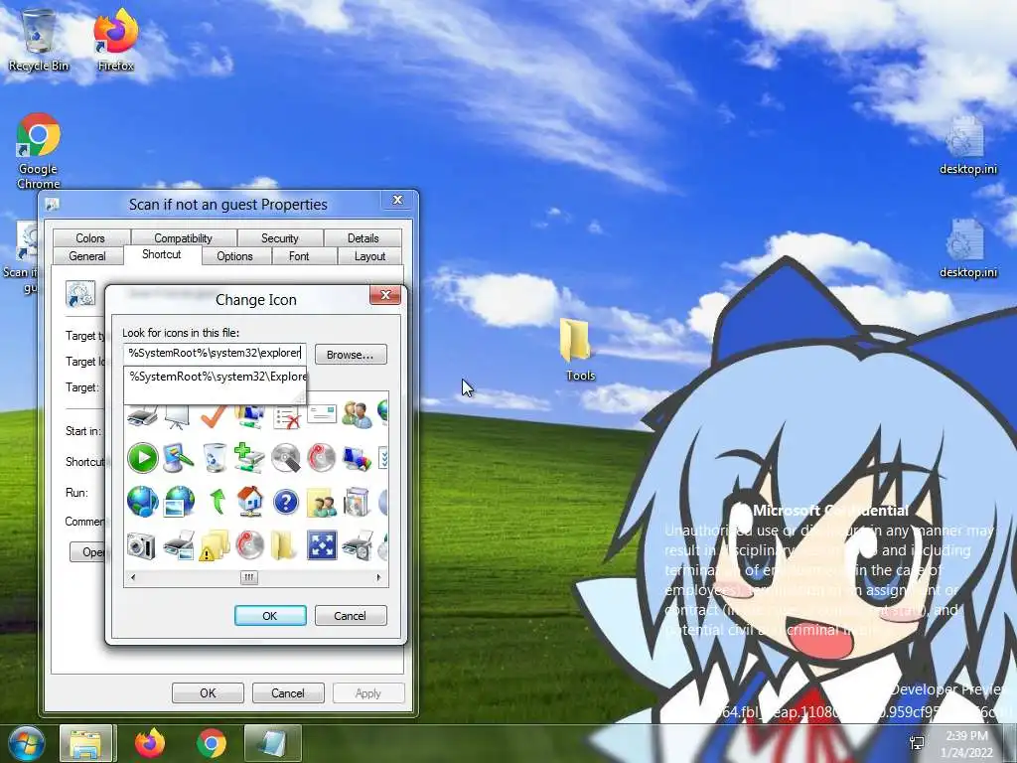This screenshot has height=763, width=1017.
Task: Launch Chrome from the taskbar
Action: coord(212,743)
